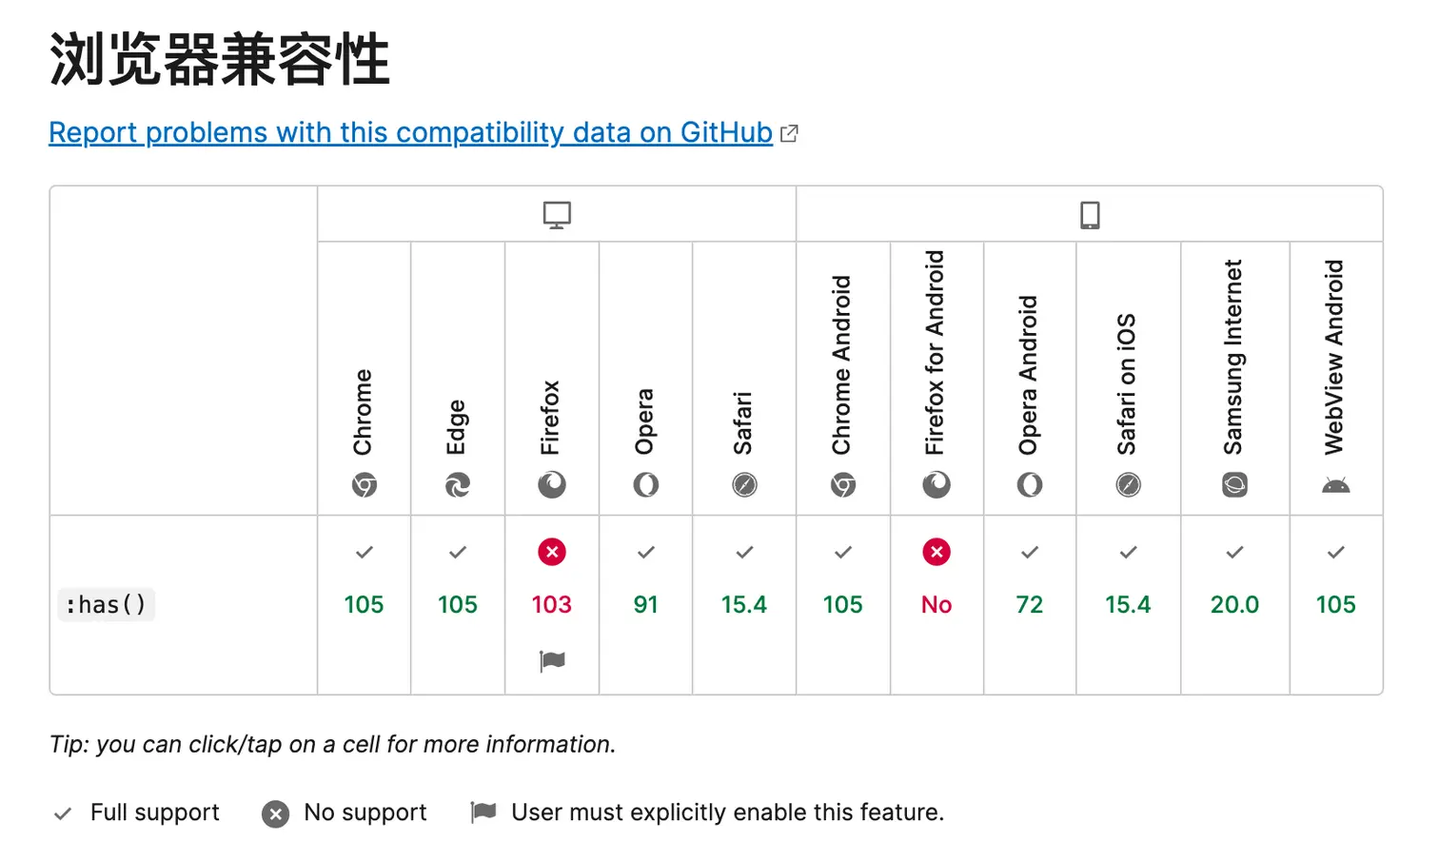Click the Firefox flag icon under 103

(x=552, y=660)
